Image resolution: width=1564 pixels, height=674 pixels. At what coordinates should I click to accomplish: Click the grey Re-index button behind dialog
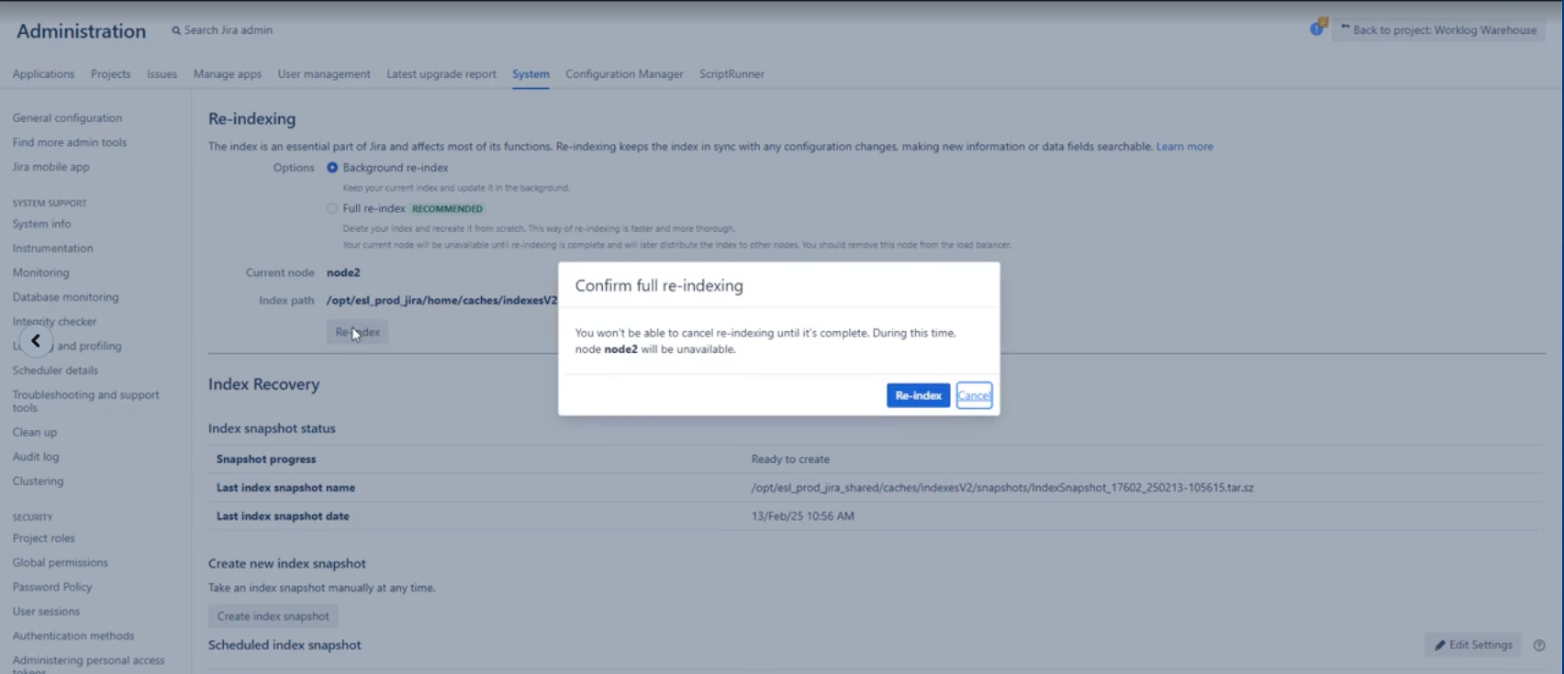[357, 332]
